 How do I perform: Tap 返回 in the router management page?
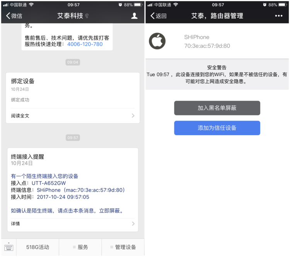159,16
